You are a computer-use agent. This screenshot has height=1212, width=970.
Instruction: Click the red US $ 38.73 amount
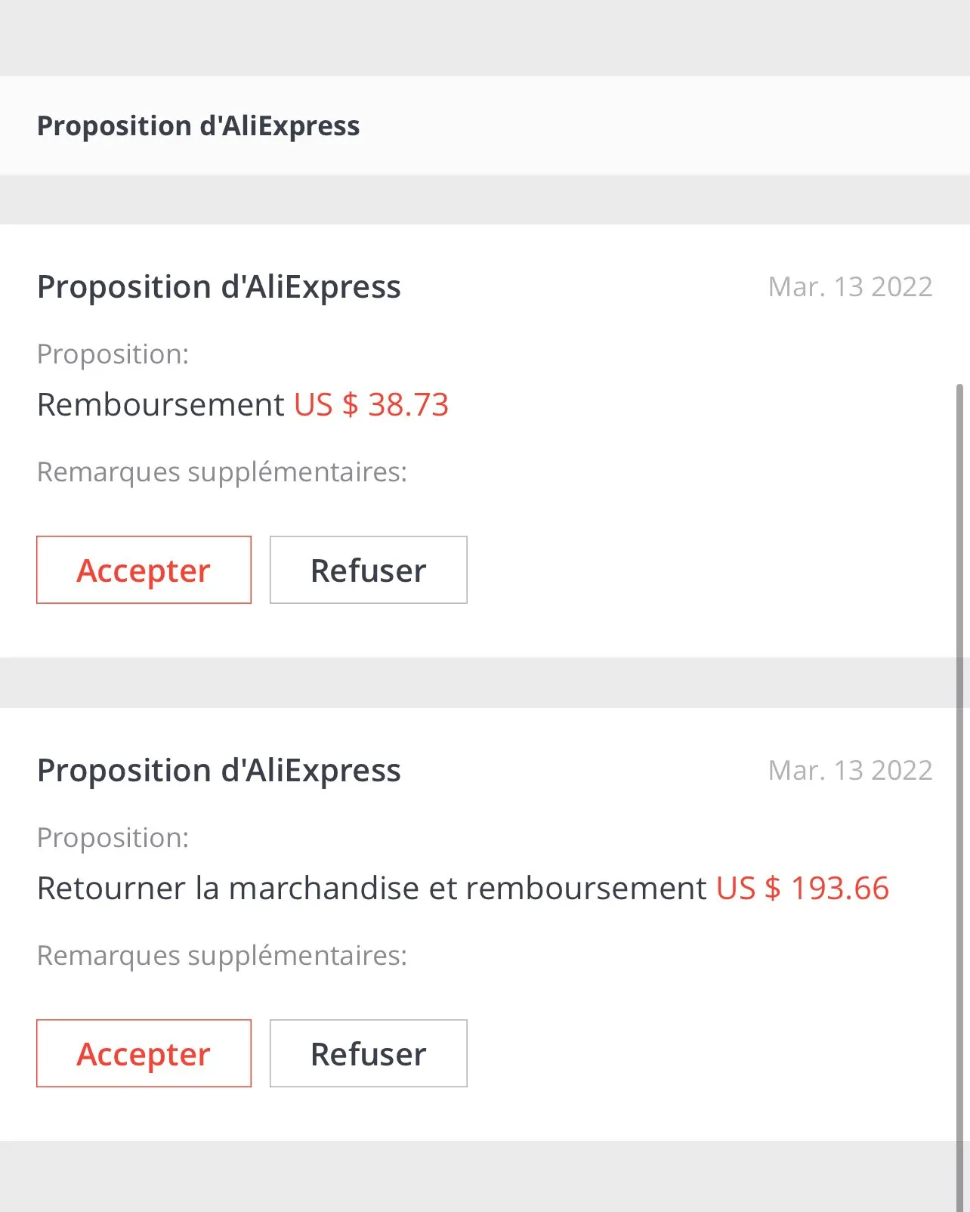pyautogui.click(x=371, y=405)
